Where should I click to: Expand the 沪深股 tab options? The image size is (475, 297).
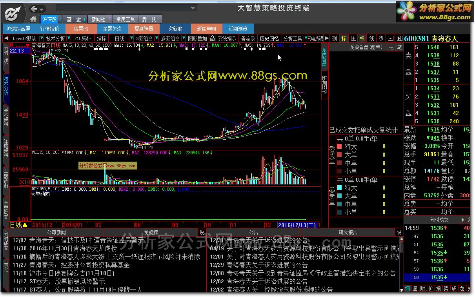(60, 19)
